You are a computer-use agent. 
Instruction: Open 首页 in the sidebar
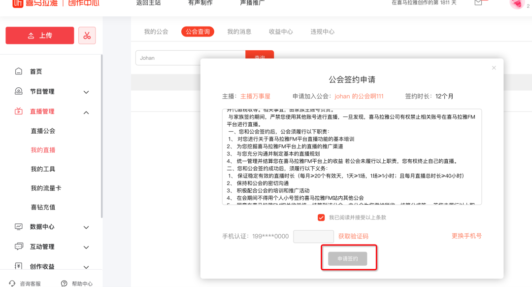pos(36,72)
